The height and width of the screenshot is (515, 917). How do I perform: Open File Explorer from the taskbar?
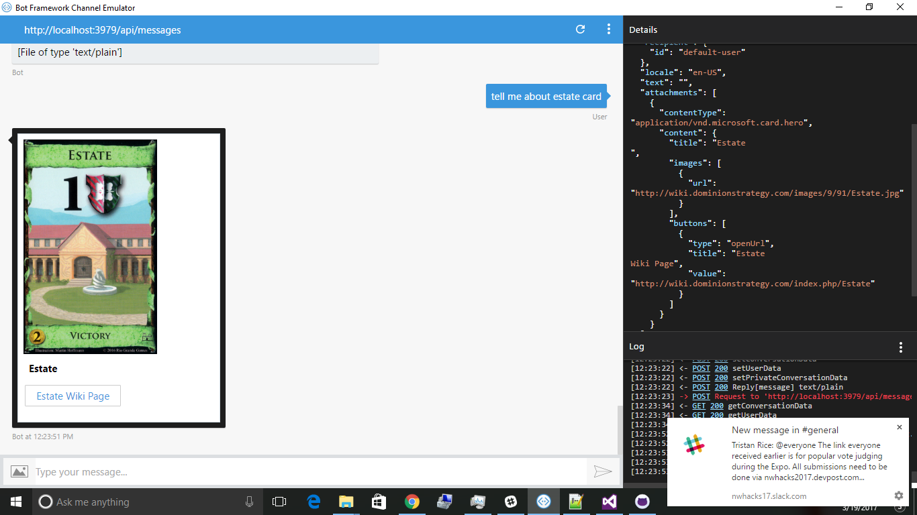[x=346, y=502]
